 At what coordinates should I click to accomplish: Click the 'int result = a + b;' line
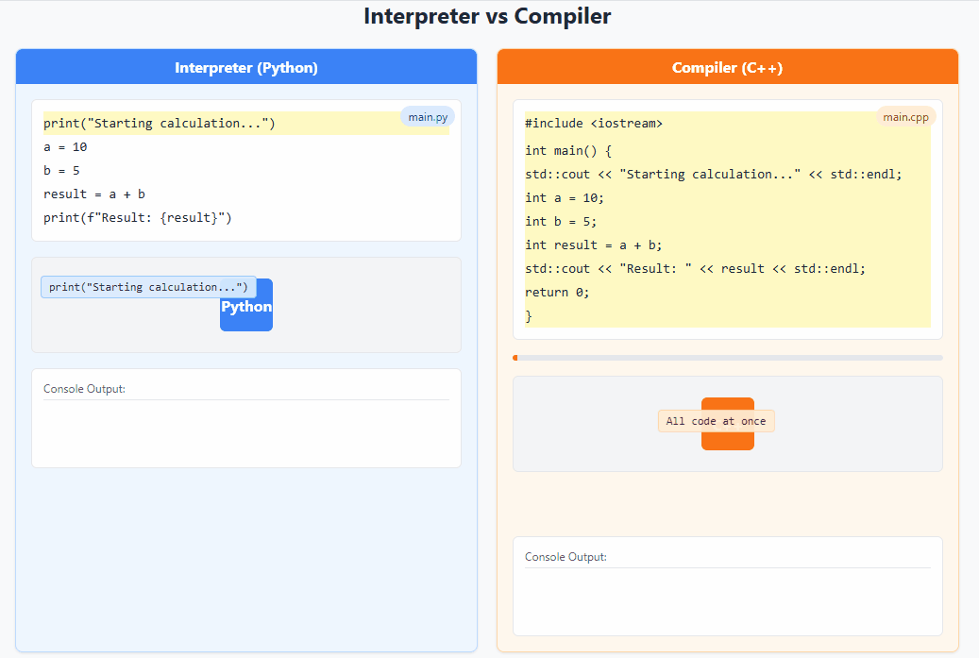click(x=727, y=245)
